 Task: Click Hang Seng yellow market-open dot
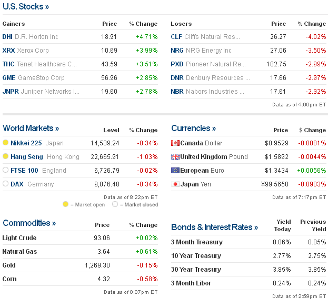tap(6, 156)
